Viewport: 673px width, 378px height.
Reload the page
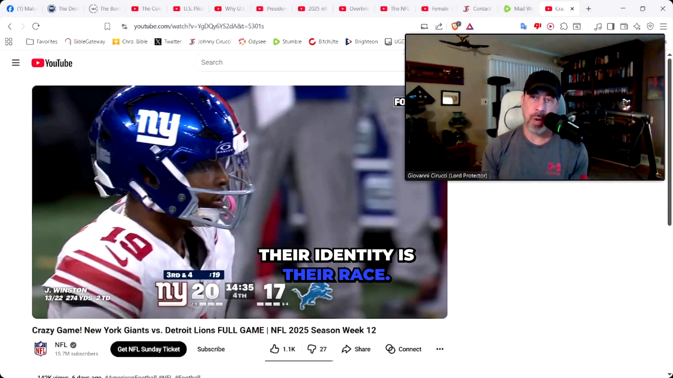point(36,26)
